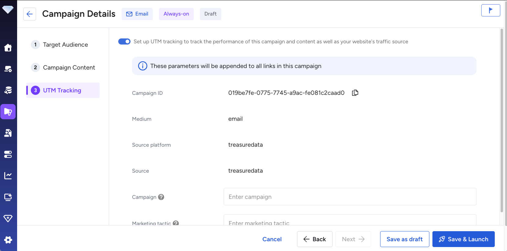Click the Back button

314,239
